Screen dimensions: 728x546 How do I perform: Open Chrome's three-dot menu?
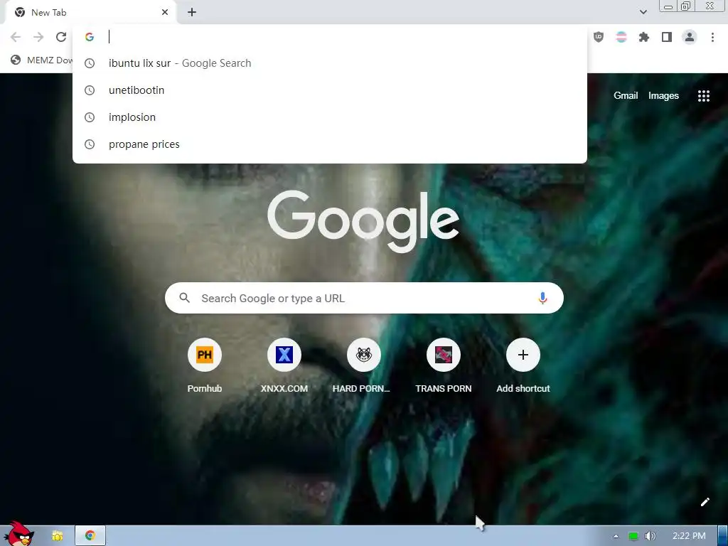(x=712, y=37)
